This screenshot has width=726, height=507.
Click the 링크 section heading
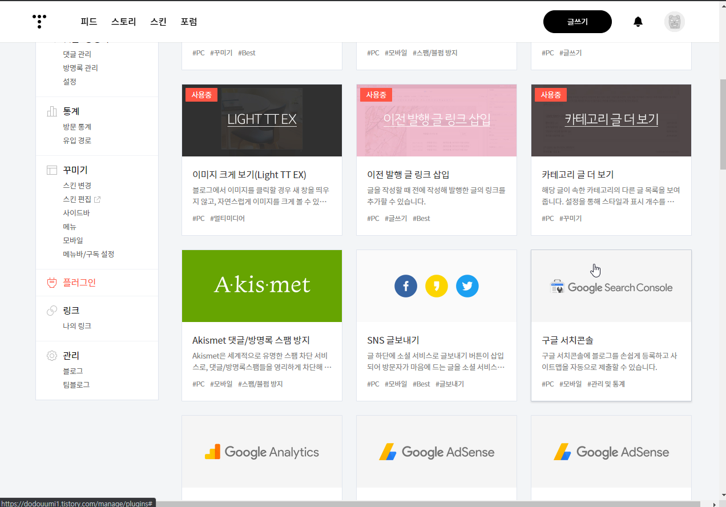pyautogui.click(x=71, y=311)
